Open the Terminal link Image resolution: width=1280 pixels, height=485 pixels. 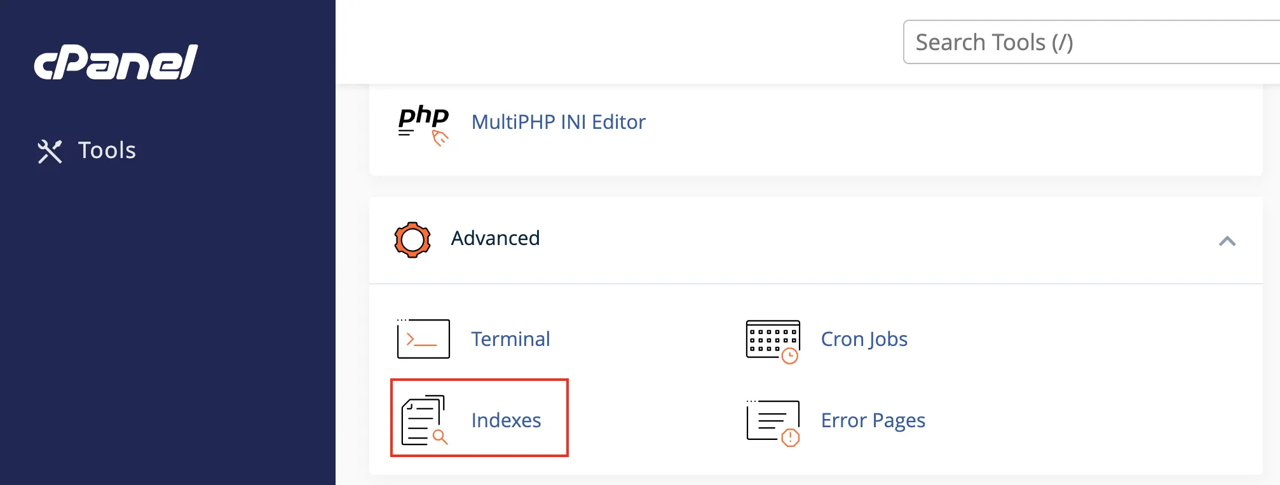[510, 339]
